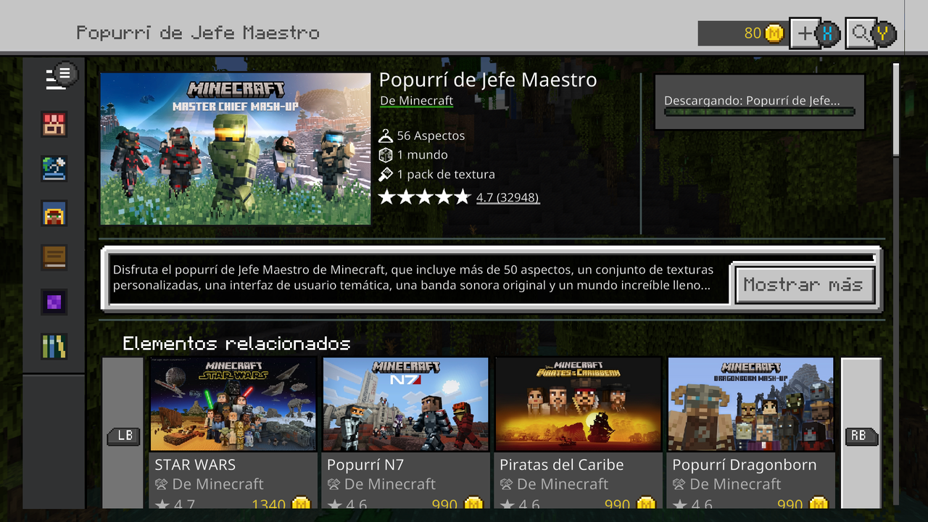Click the 80 Minecoins balance display
The image size is (928, 522).
[x=742, y=33]
